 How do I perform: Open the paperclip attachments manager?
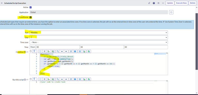[149, 3]
